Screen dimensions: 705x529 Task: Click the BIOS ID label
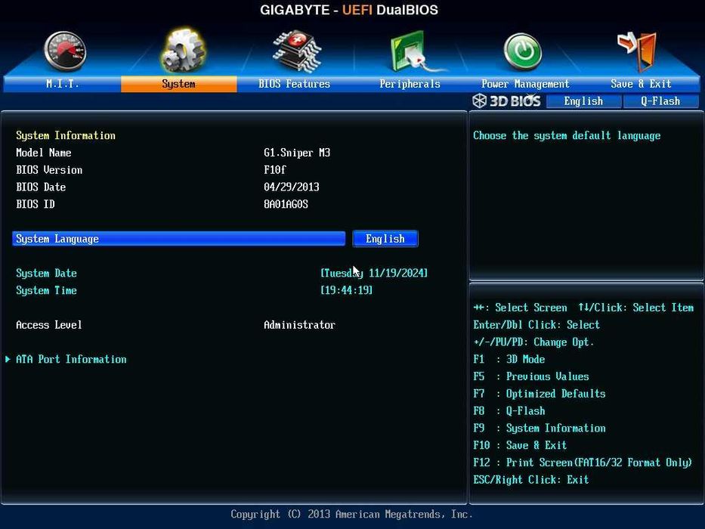(x=35, y=204)
